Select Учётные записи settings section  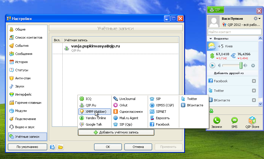pos(27,137)
